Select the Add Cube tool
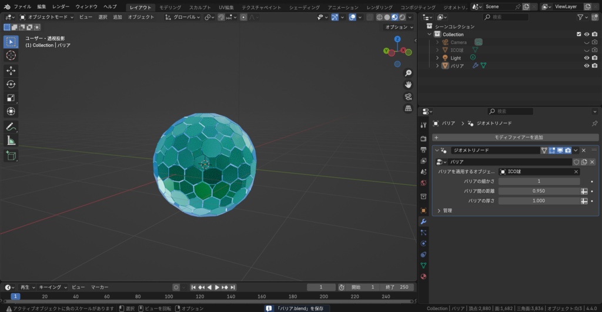This screenshot has width=602, height=312. [x=11, y=155]
